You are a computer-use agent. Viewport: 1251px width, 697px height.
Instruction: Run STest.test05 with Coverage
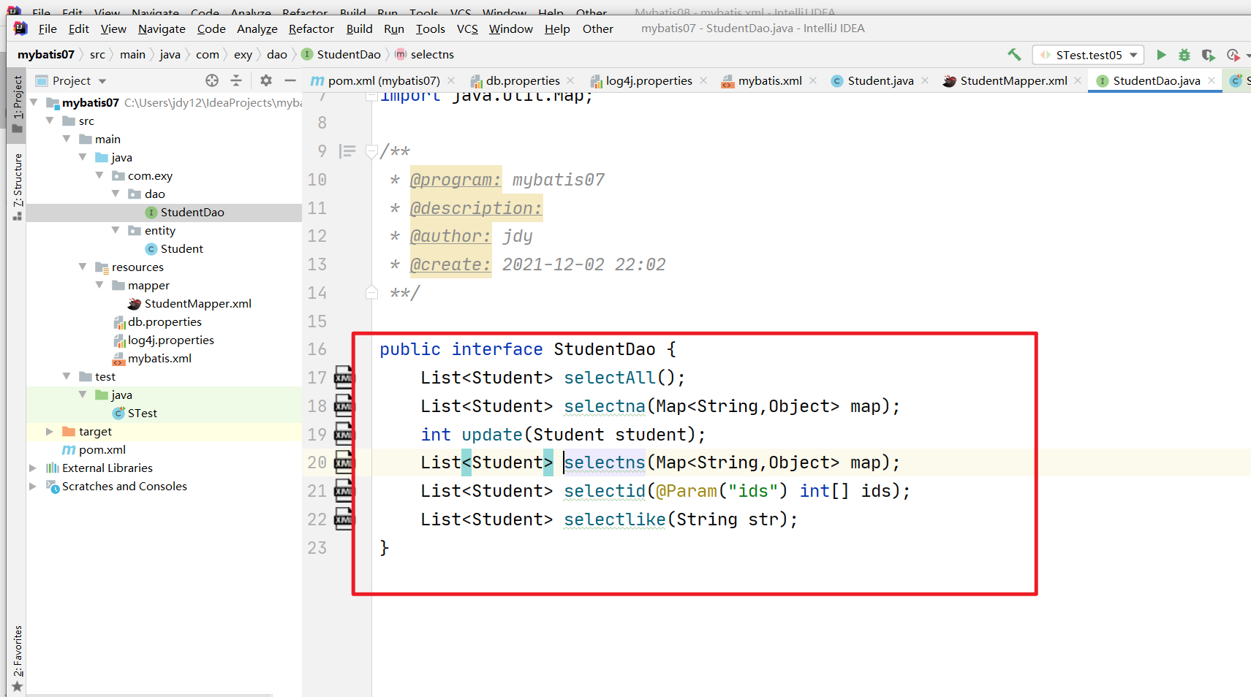[x=1208, y=54]
